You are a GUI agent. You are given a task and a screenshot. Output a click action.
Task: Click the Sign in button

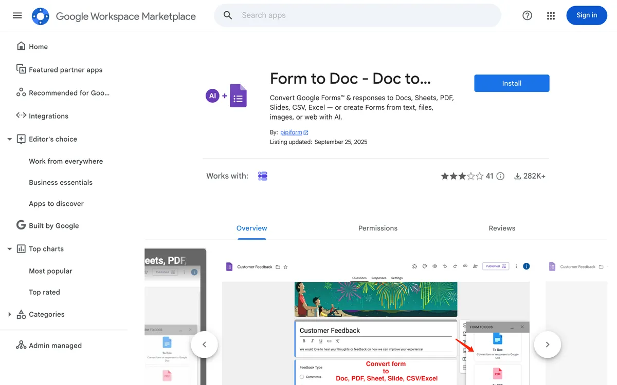[x=587, y=15]
